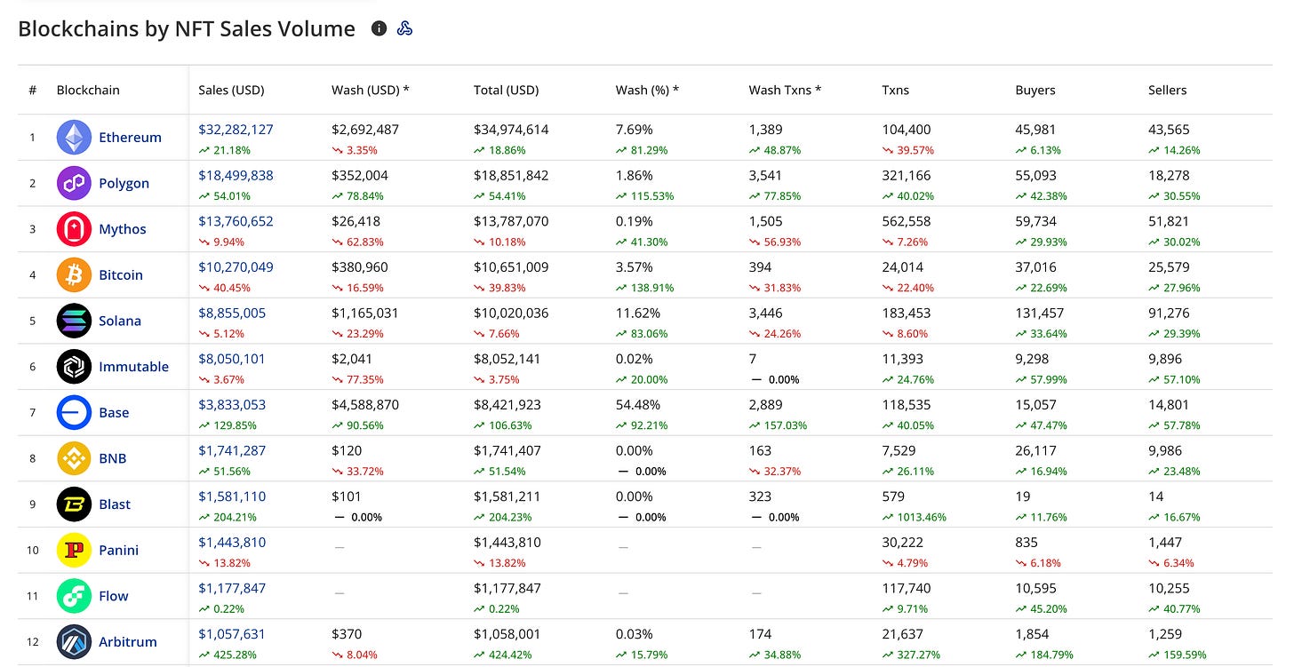Open the Polygon blockchain link
The width and height of the screenshot is (1294, 667).
click(124, 183)
